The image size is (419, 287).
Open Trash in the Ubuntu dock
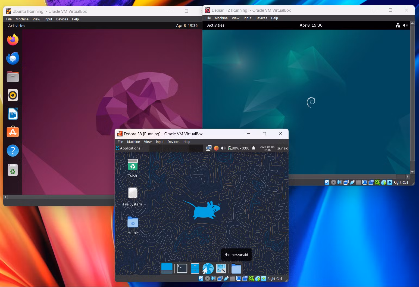pos(13,170)
